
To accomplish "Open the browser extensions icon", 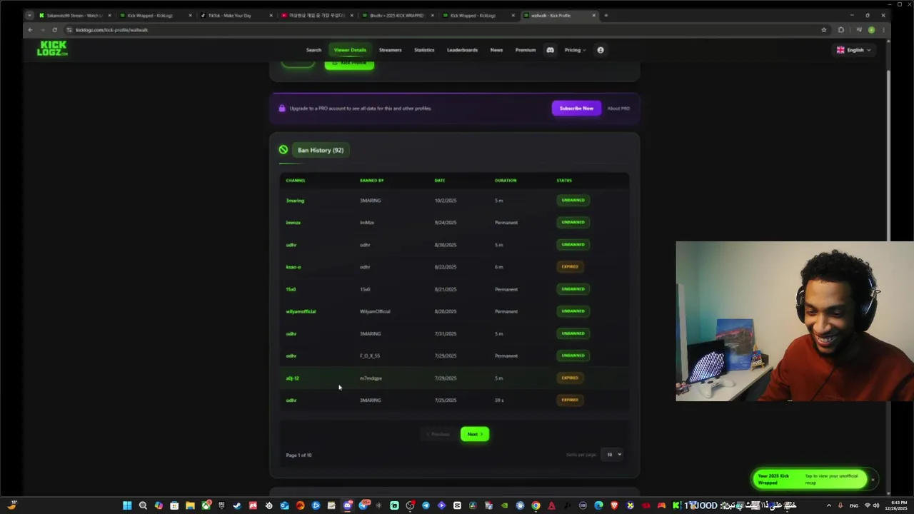I will [x=840, y=30].
